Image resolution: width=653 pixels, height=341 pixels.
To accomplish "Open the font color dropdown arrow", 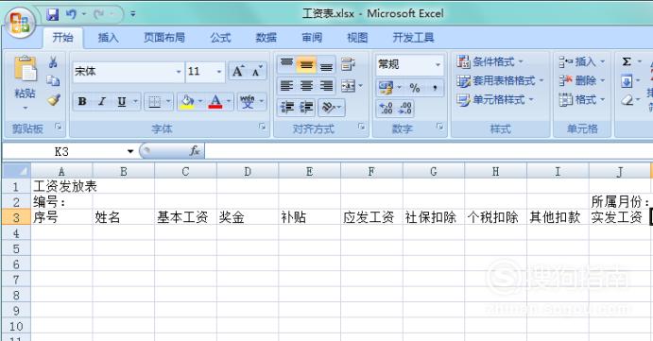I will tap(229, 101).
